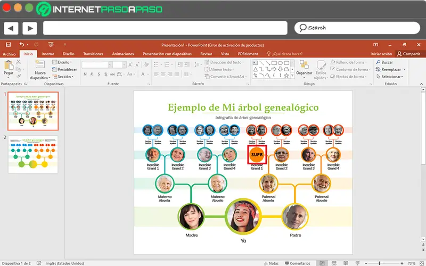The height and width of the screenshot is (266, 426).
Task: Select the rectangle shape in shapes gallery
Action: 274,63
